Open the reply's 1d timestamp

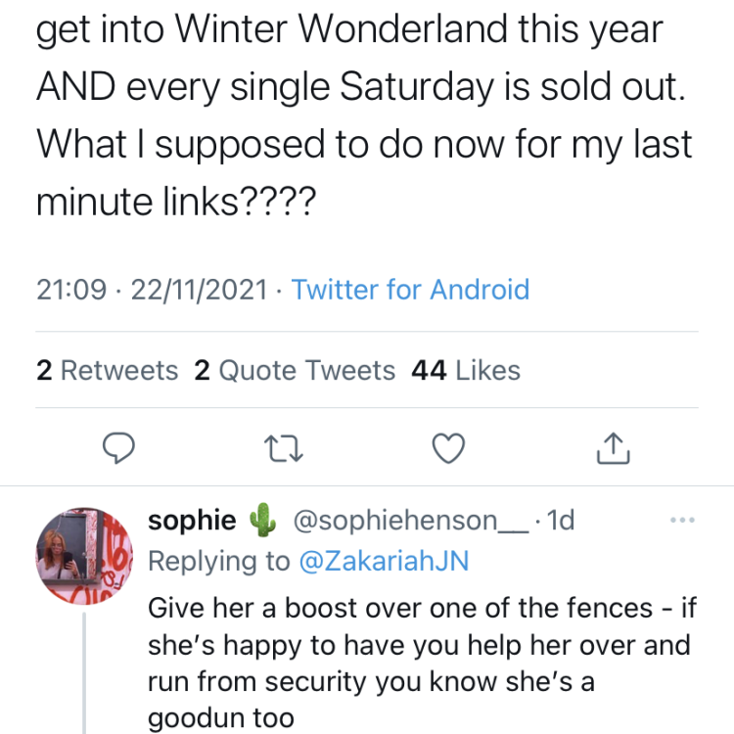pyautogui.click(x=561, y=522)
